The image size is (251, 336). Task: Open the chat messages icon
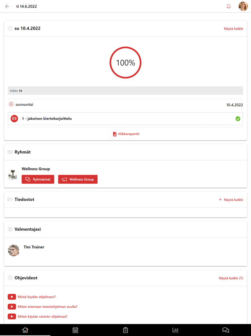pos(226,330)
